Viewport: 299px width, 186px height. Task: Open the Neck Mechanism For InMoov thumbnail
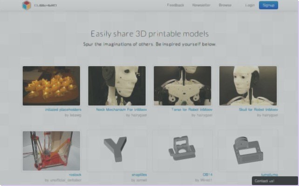117,86
